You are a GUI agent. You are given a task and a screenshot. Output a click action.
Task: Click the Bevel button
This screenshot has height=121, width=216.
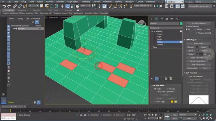point(191,51)
